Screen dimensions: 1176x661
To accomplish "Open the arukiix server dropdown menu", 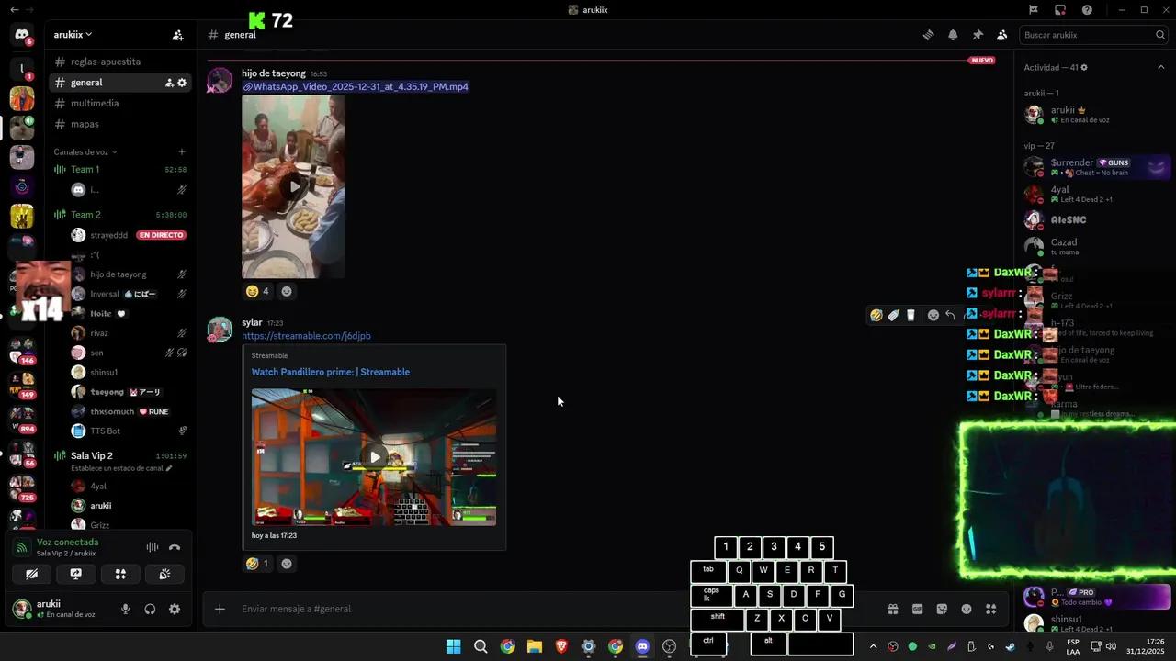I will point(72,34).
